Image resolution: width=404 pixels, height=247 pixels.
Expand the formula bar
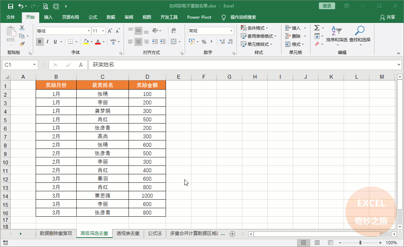point(399,65)
